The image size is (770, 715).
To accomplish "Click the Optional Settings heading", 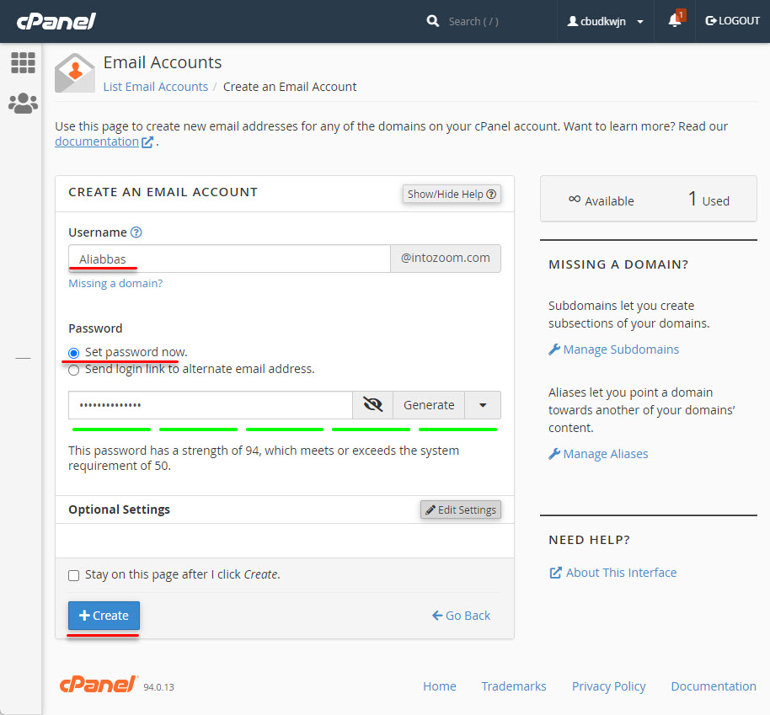I will (x=120, y=510).
